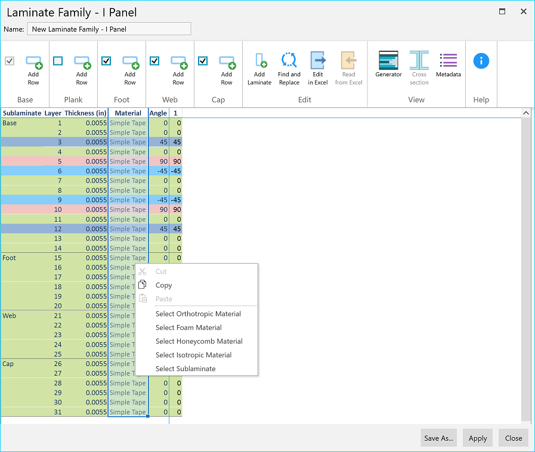Click the Sublaminate column header

22,113
